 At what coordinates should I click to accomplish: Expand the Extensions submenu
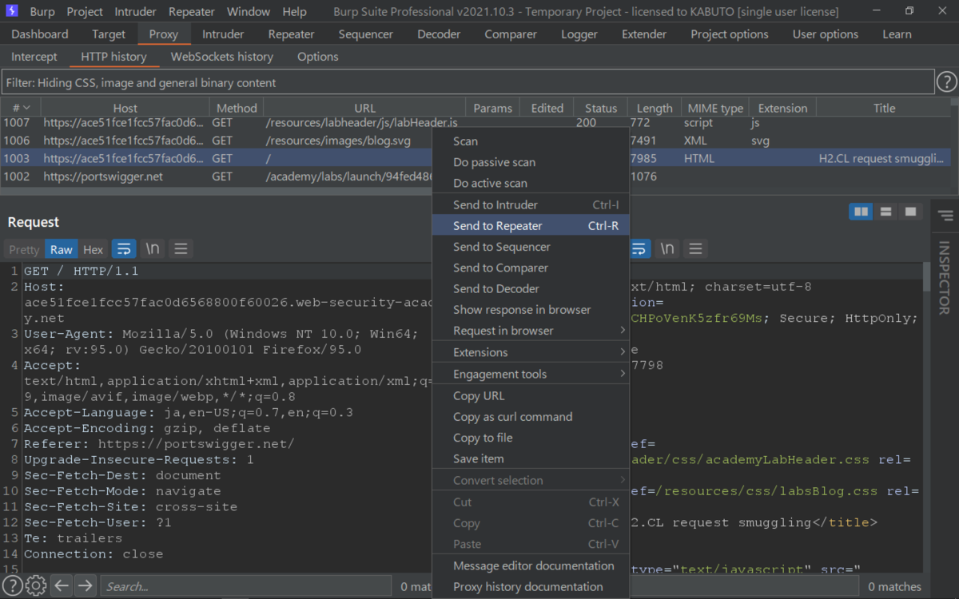(x=530, y=352)
